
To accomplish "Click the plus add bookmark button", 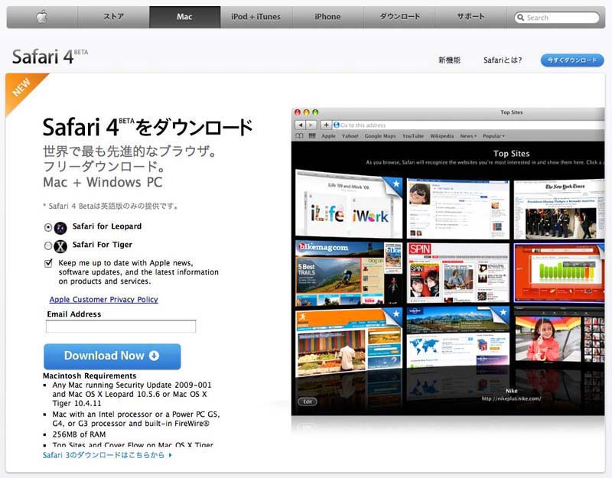I will pos(326,125).
